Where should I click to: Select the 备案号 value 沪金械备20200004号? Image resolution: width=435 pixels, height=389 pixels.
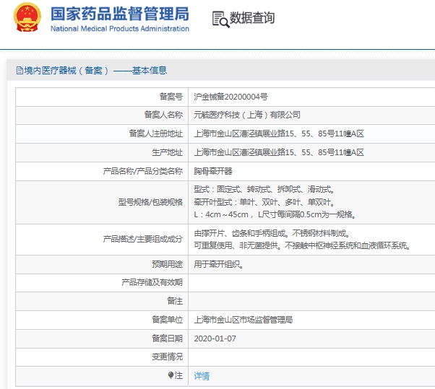[x=231, y=97]
